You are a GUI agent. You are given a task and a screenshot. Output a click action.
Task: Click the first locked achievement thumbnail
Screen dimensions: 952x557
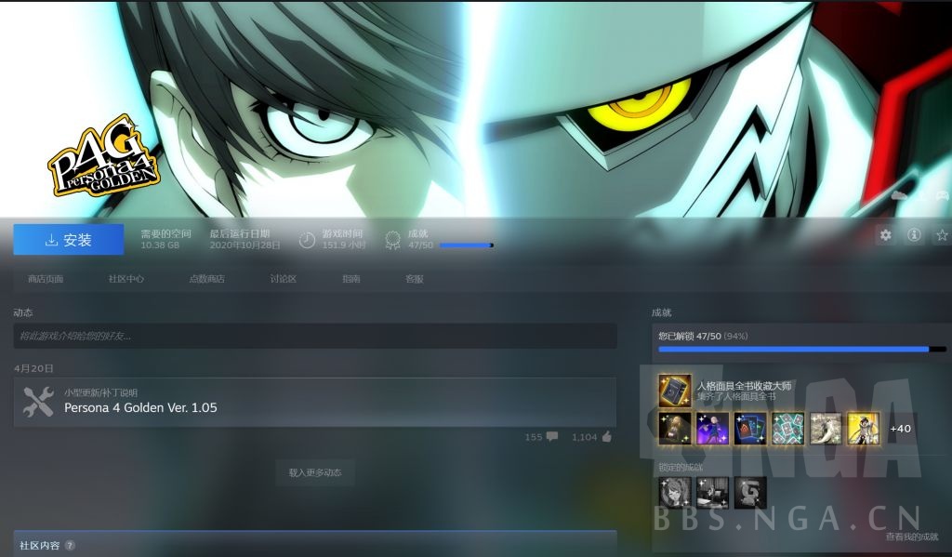coord(674,493)
